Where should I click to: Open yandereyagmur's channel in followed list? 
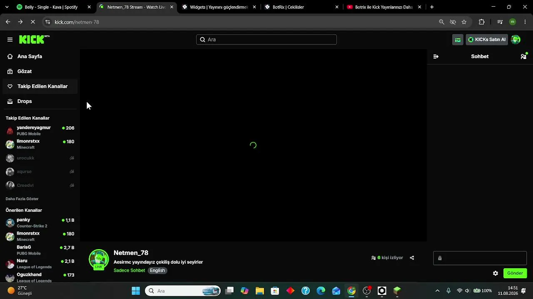[40, 130]
